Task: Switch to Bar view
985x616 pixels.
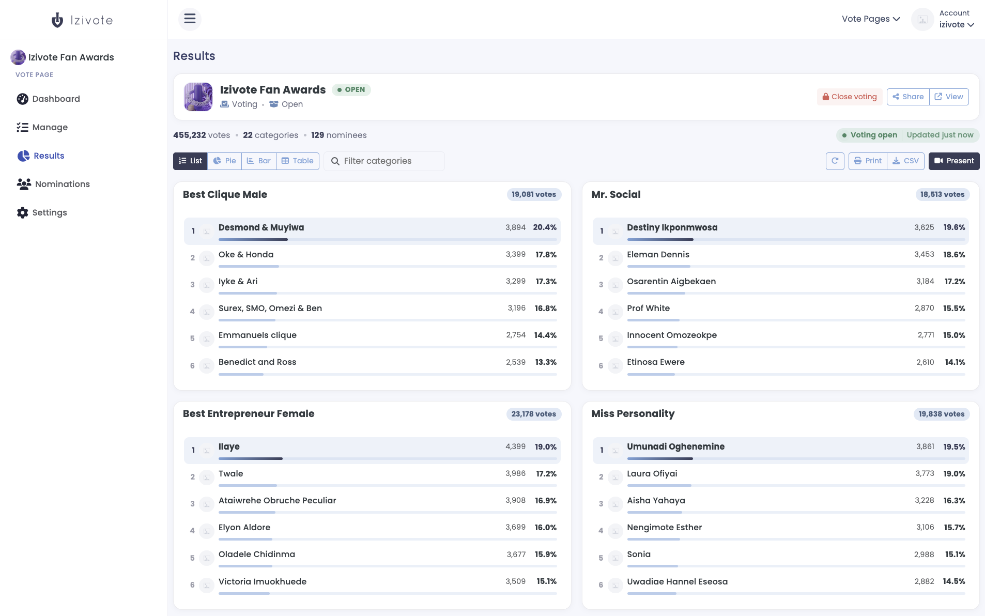Action: (258, 161)
